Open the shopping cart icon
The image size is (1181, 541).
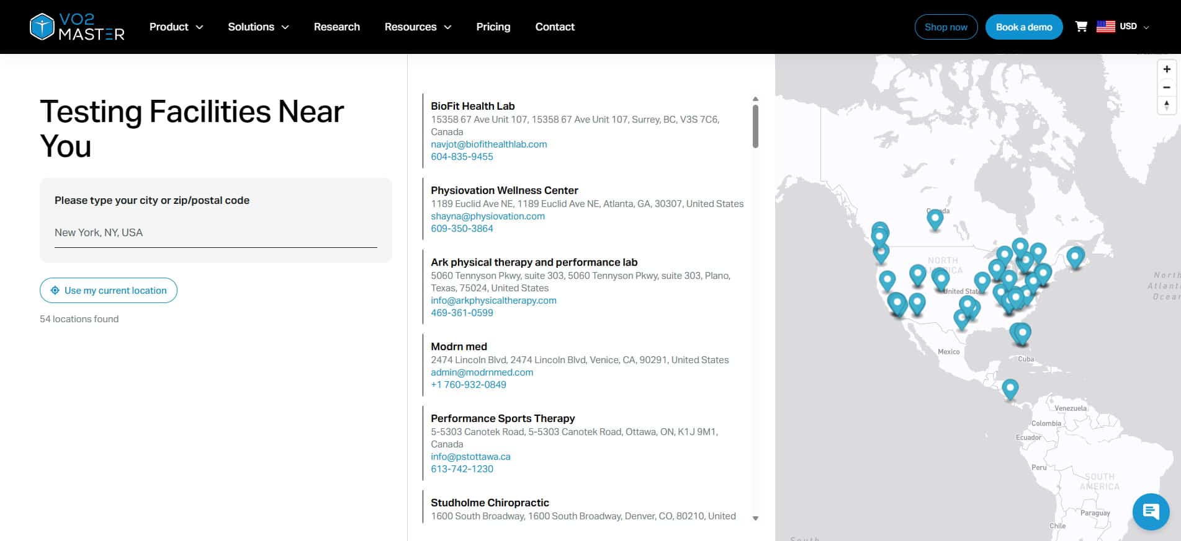1081,27
